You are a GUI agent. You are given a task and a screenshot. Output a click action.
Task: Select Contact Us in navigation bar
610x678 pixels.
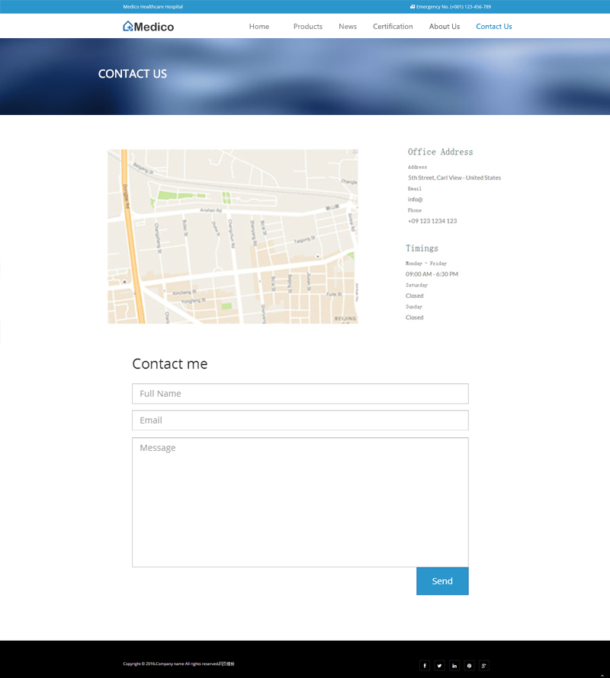(x=493, y=27)
